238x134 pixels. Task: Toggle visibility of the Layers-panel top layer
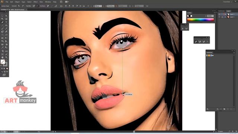[219, 14]
